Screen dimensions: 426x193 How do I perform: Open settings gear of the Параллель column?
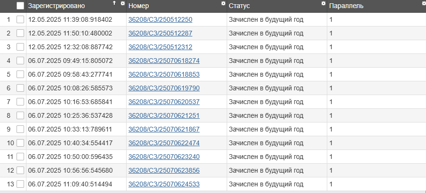(424, 3)
